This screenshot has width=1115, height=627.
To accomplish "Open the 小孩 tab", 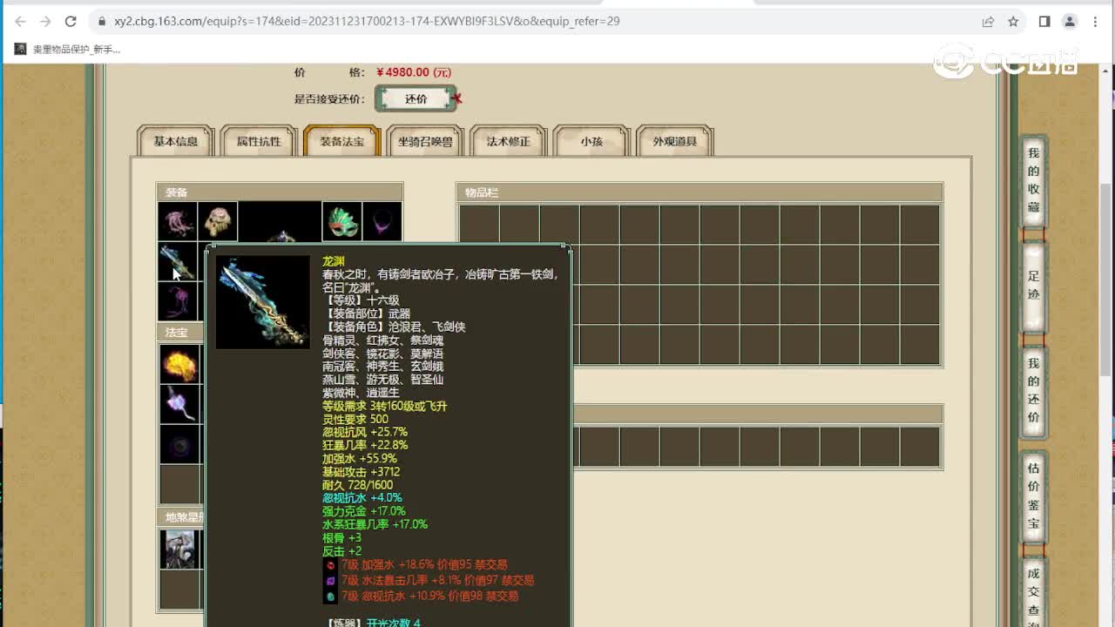I will point(591,141).
